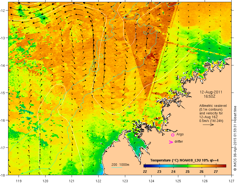Click the latitude label -15
Image resolution: width=237 pixels, height=183 pixels.
[3, 93]
